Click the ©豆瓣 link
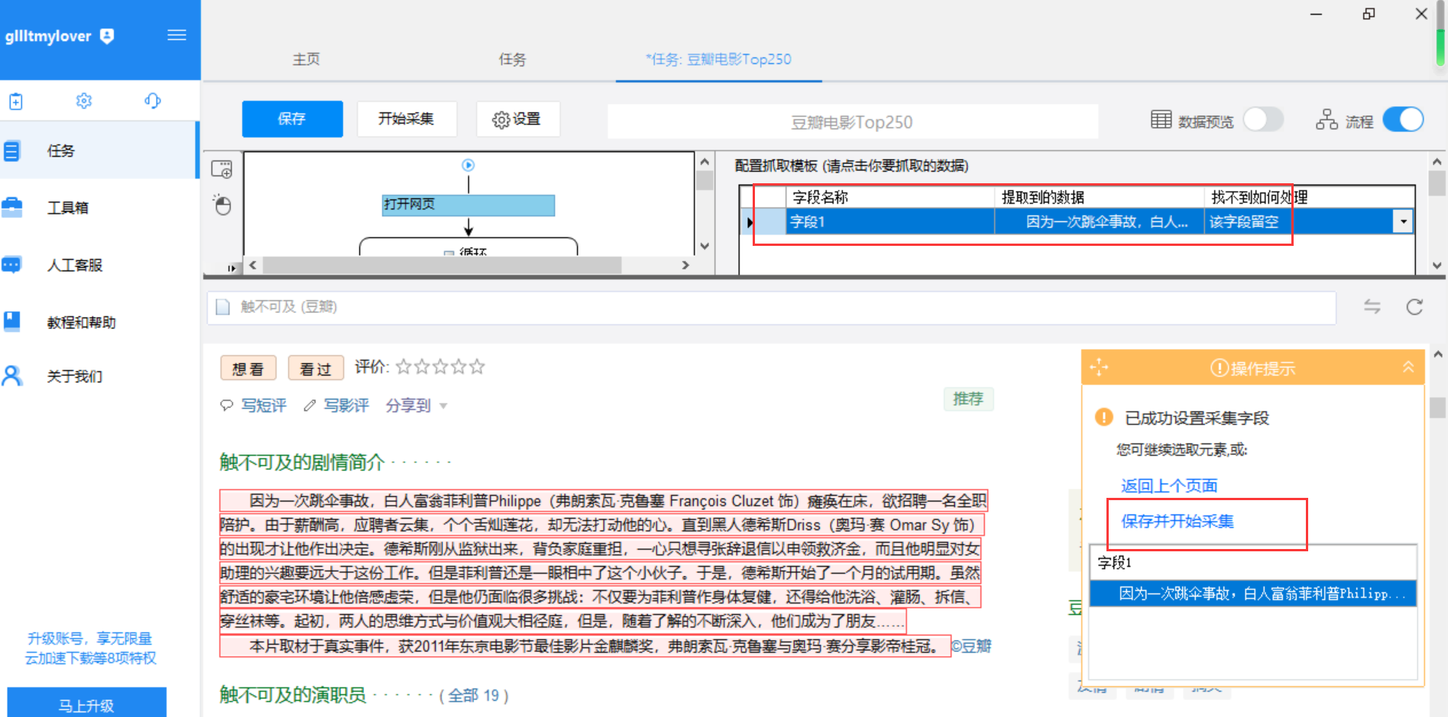This screenshot has height=717, width=1448. coord(971,646)
